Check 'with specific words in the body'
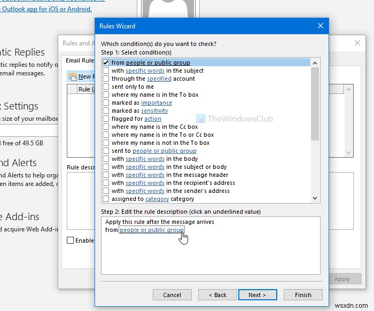Viewport: 374px width, 311px height. click(x=106, y=159)
